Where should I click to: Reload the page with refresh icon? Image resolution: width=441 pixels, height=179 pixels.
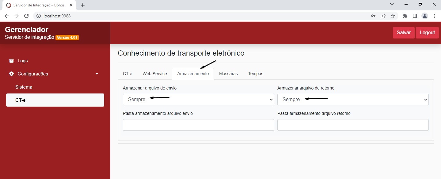[26, 16]
